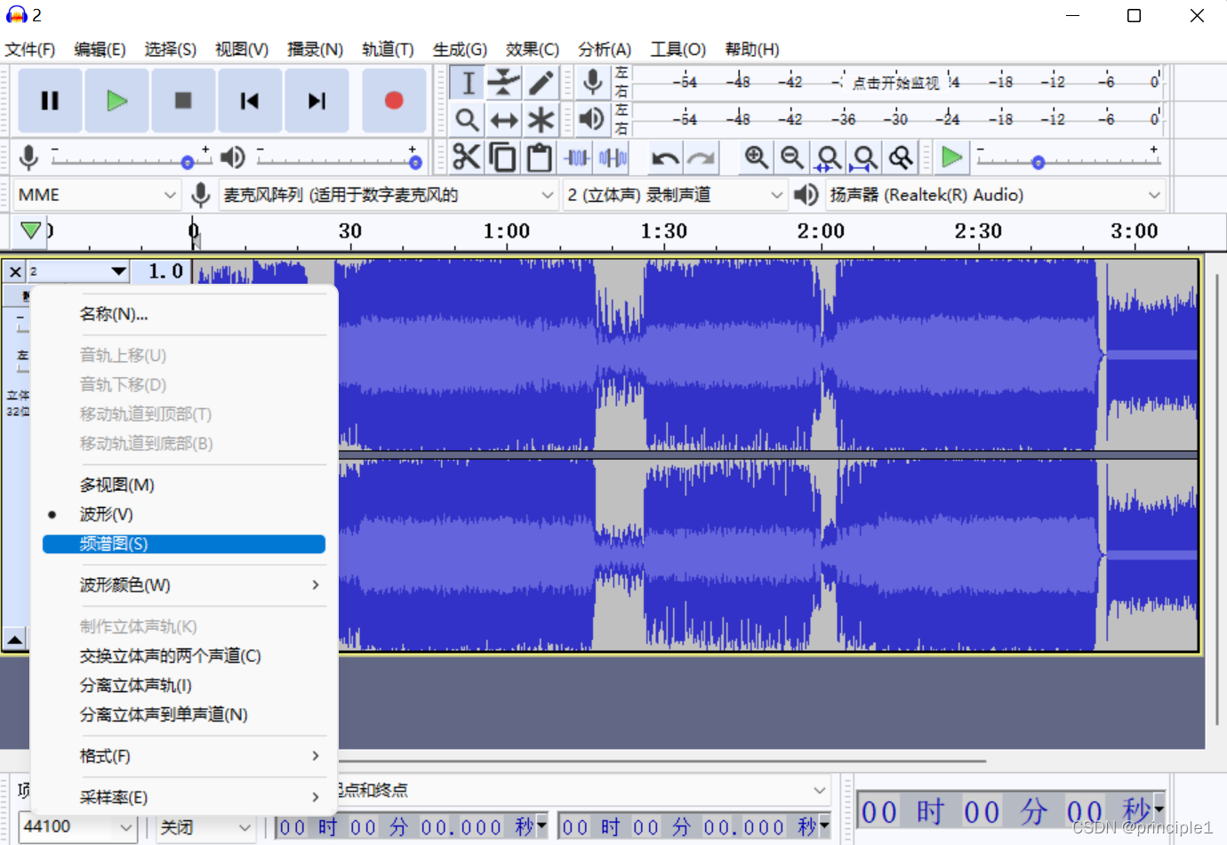Open the 帮助(H) menu
This screenshot has height=845, width=1227.
coord(752,49)
